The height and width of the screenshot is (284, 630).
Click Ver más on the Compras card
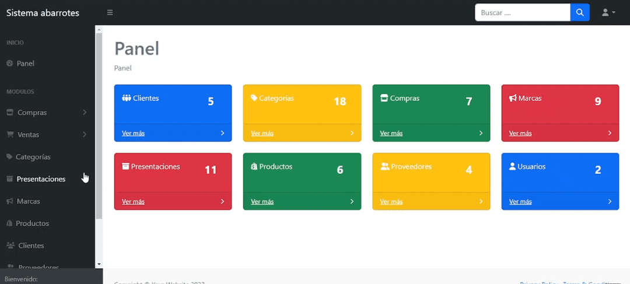click(x=391, y=133)
